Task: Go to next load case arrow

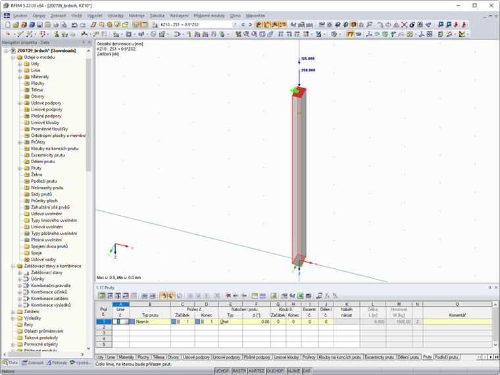Action: [250, 24]
